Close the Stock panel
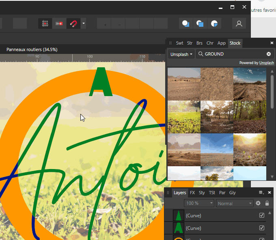The image size is (276, 240). click(272, 43)
